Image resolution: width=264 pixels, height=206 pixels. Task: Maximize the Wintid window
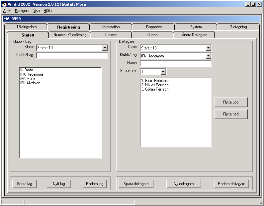253,4
